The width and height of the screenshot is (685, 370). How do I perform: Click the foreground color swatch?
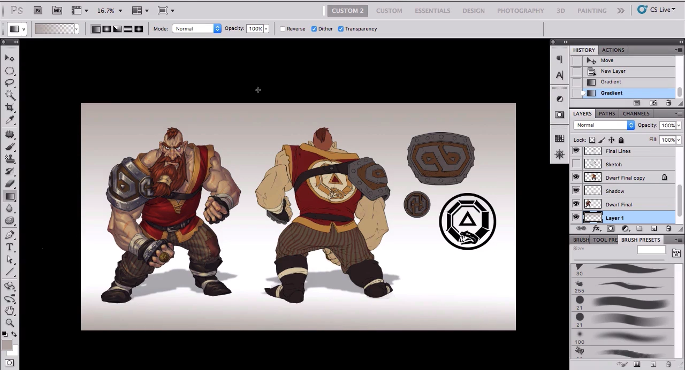6,345
